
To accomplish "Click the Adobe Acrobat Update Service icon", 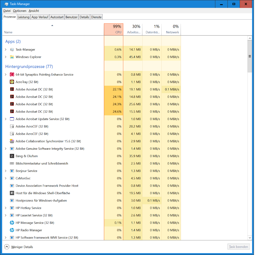I will click(12, 119).
